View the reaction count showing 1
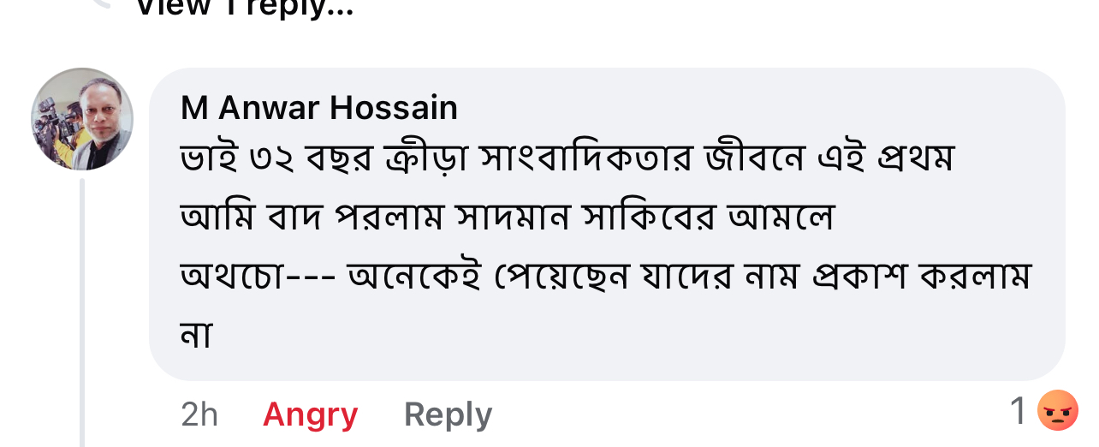The image size is (1099, 447). pos(1018,412)
